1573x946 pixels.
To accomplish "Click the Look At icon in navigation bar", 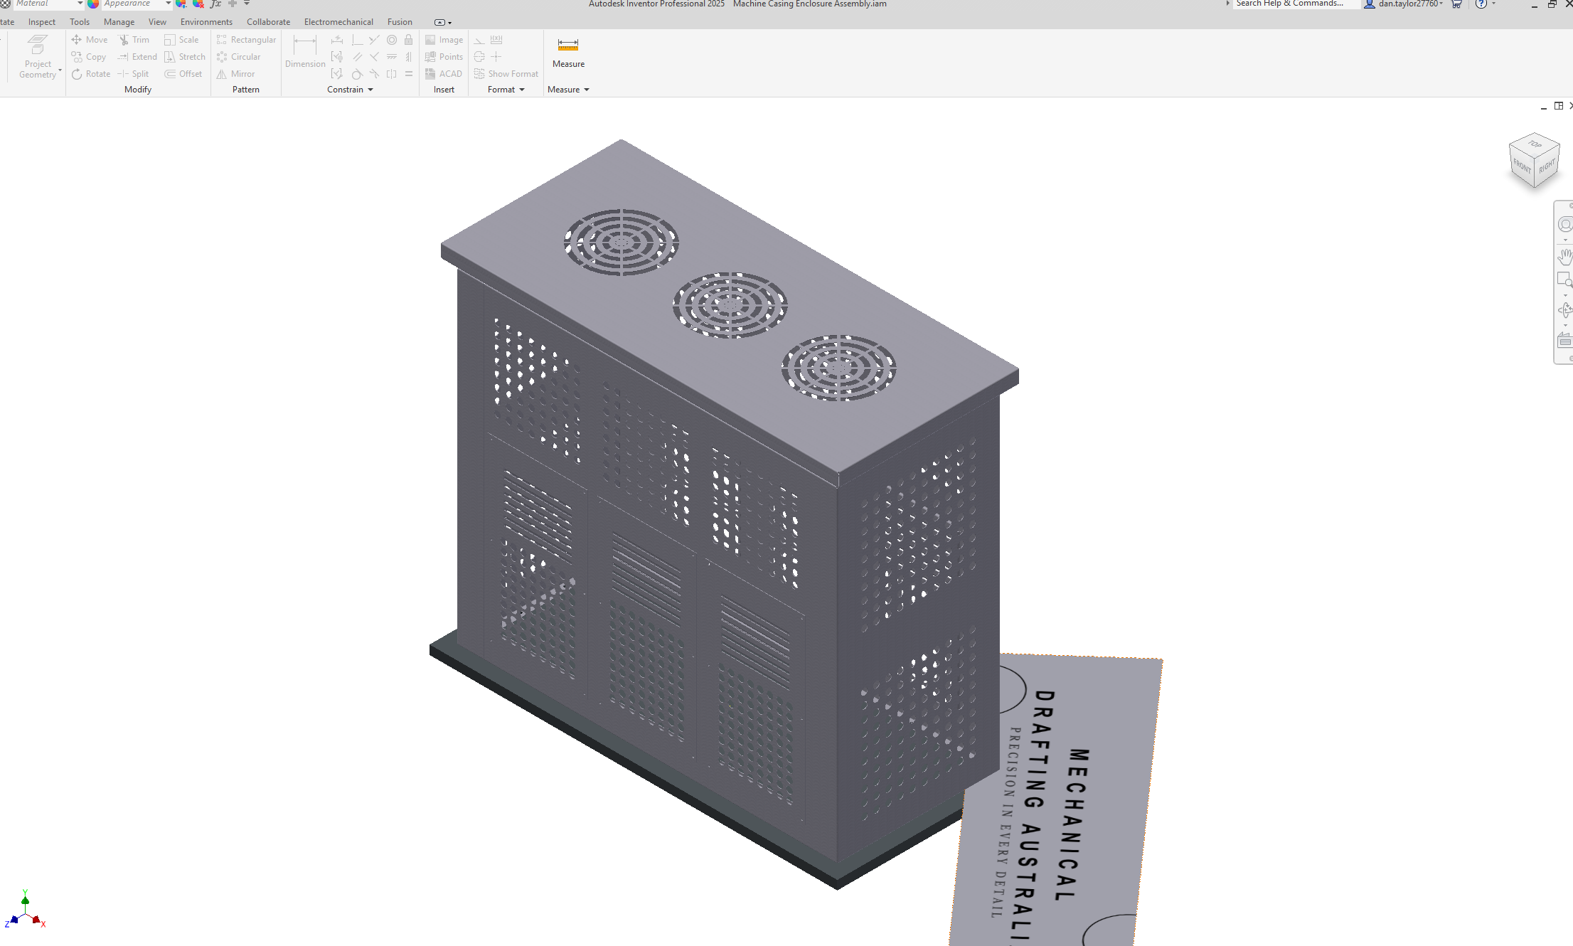I will pyautogui.click(x=1564, y=341).
